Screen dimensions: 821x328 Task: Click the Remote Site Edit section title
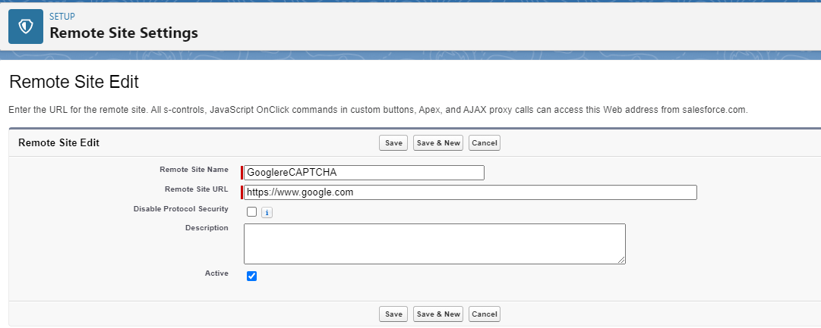point(58,142)
